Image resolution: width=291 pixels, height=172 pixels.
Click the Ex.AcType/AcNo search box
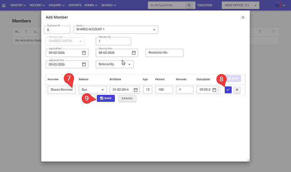167,5
